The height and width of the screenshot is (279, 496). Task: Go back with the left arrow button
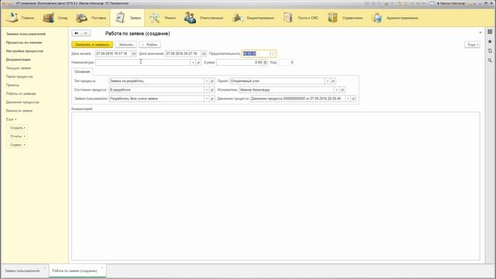tap(76, 33)
